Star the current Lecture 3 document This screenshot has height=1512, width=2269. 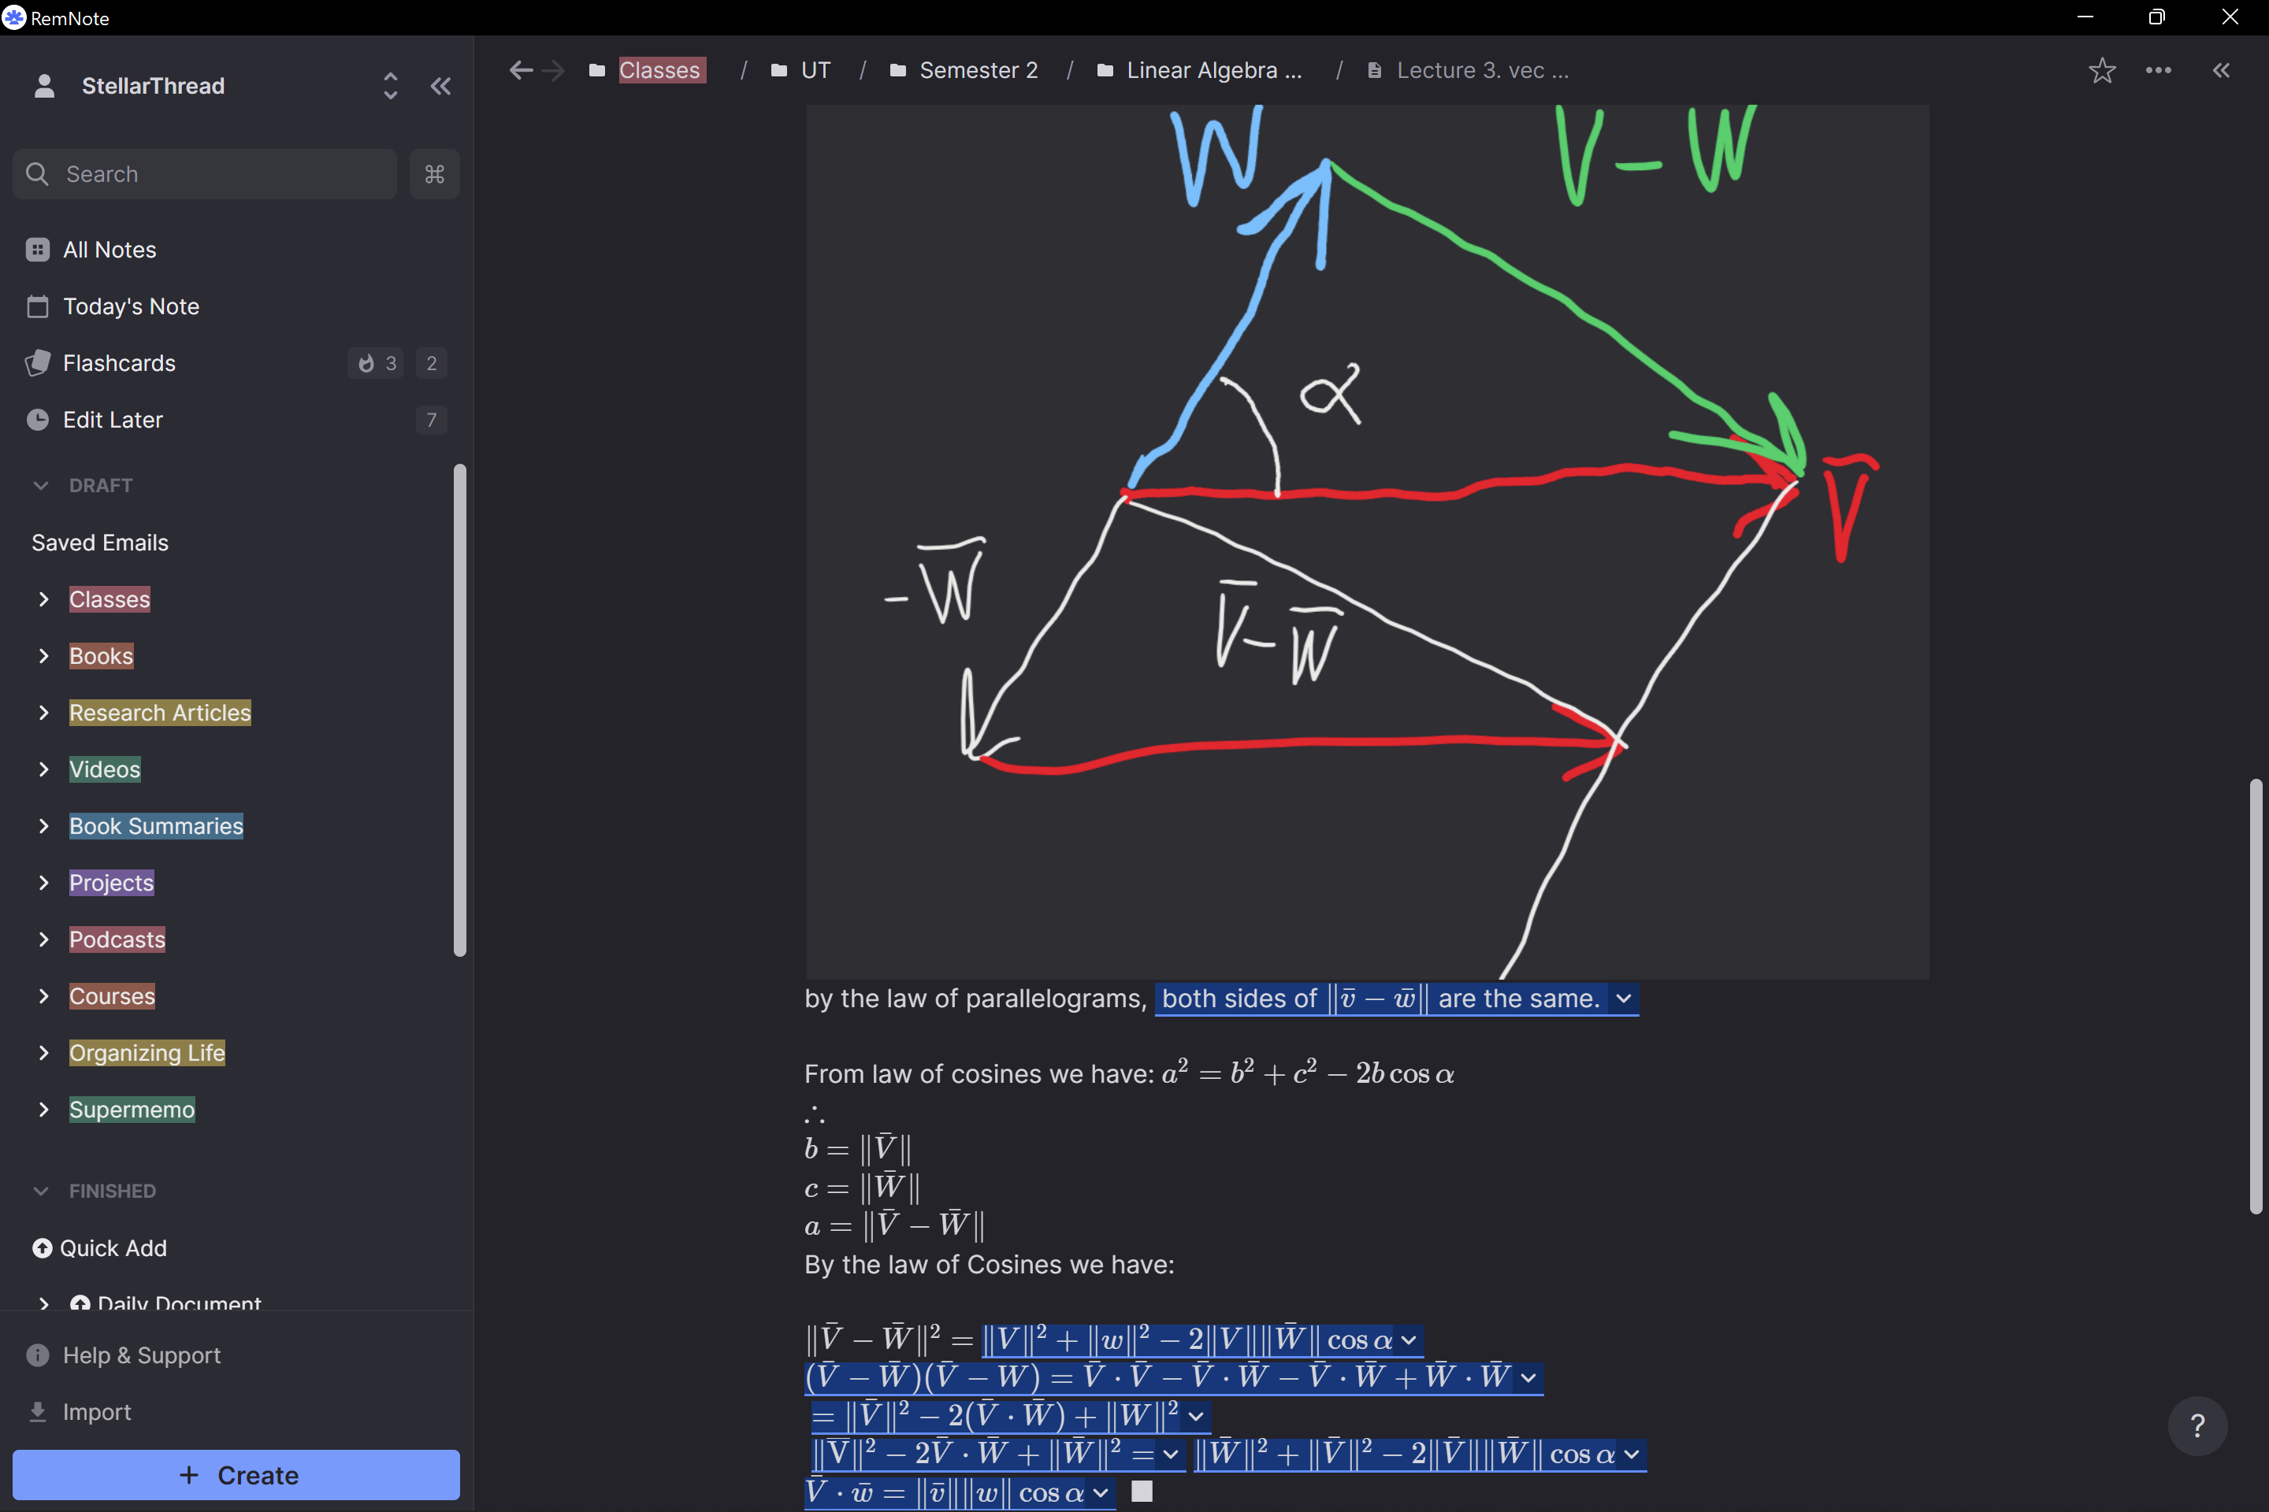point(2102,69)
